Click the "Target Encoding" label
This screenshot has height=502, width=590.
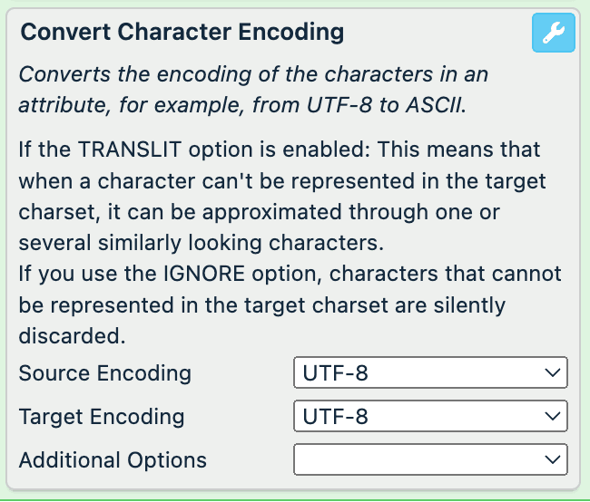point(102,417)
